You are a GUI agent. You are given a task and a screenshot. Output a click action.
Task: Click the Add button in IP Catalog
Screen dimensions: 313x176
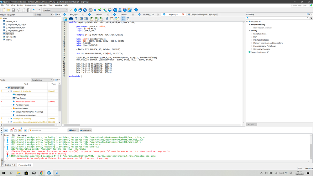click(x=252, y=124)
